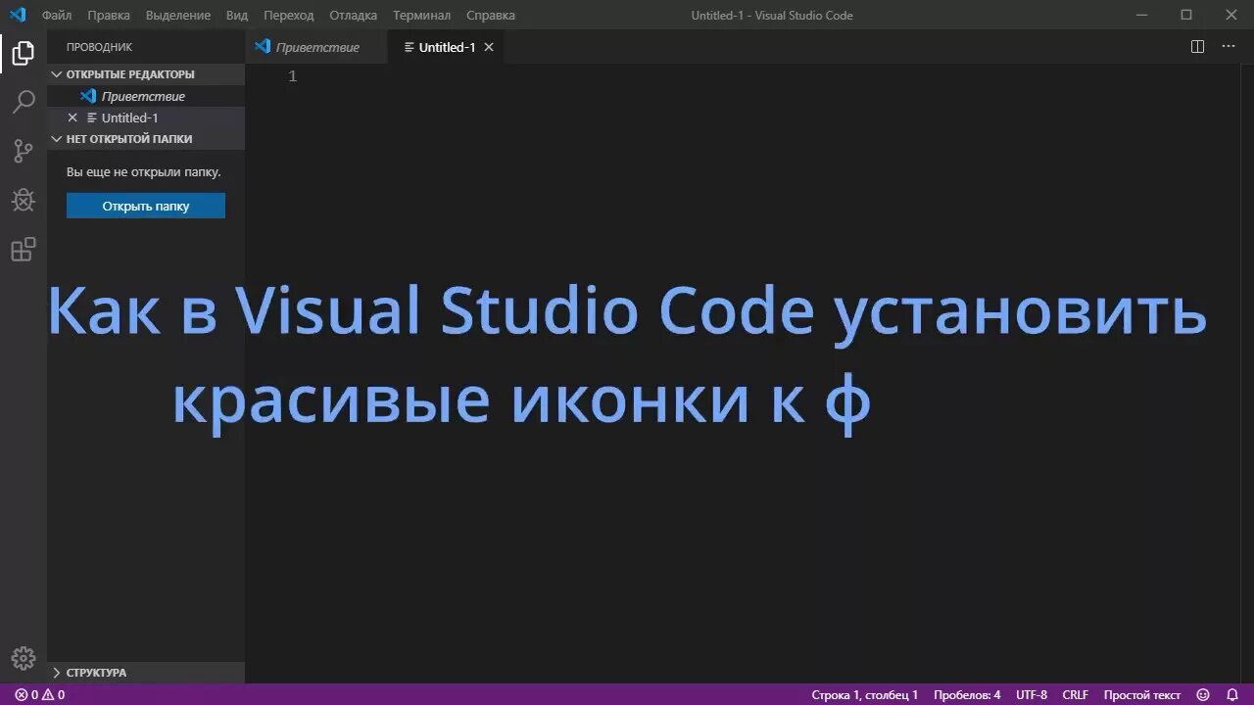Open the Source Control view
The width and height of the screenshot is (1254, 705).
(24, 151)
